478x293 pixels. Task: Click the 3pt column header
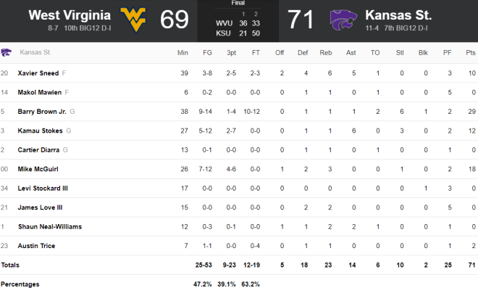coord(231,53)
